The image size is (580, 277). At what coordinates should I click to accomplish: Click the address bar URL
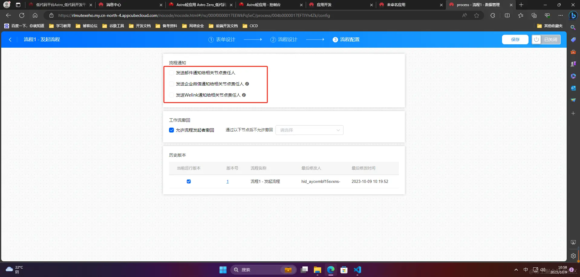coord(194,15)
